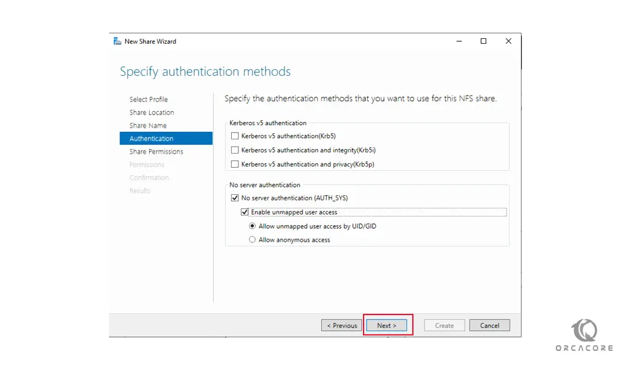This screenshot has height=370, width=631.
Task: Check Kerberos v5 authentication(Krb5) box
Action: (x=235, y=136)
